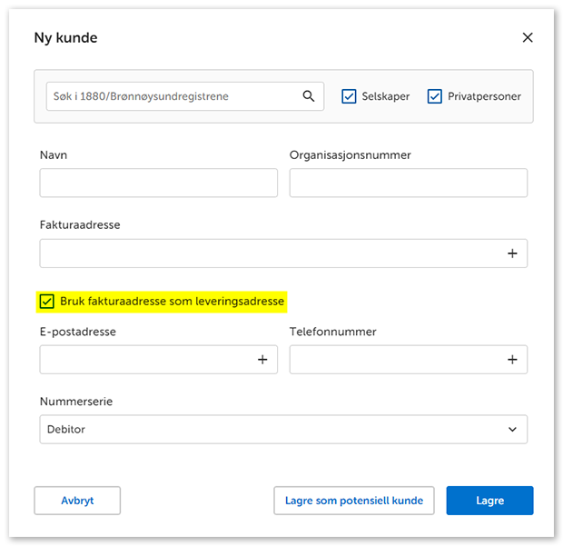Click plus icon in Telefonnummer field
Image resolution: width=563 pixels, height=546 pixels.
click(x=512, y=360)
